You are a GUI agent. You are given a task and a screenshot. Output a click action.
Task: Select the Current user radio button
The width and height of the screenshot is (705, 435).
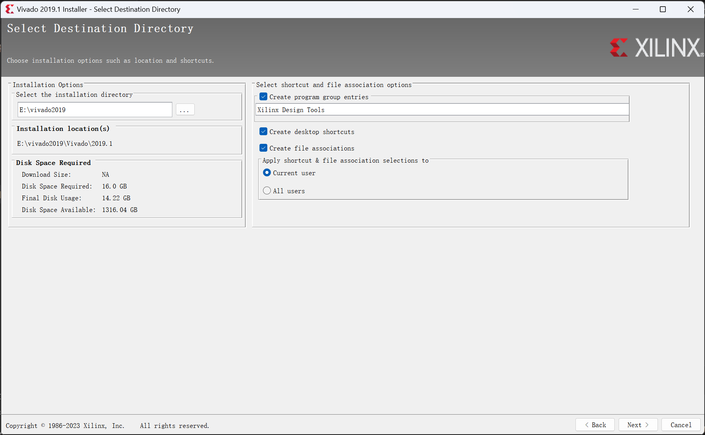[267, 173]
